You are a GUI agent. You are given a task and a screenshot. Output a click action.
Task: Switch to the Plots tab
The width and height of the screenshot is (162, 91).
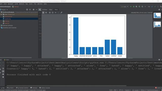click(56, 10)
